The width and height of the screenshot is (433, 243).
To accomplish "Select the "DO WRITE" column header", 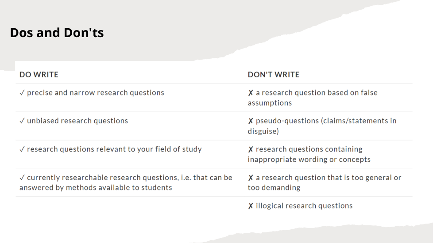I will [39, 75].
